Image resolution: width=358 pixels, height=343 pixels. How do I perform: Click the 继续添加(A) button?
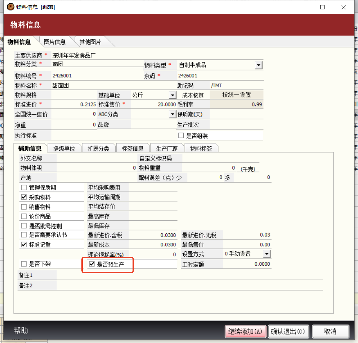pyautogui.click(x=245, y=331)
